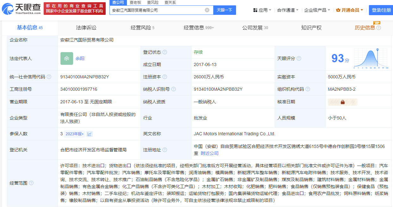Click help icon next to 历史信息
393x207 pixels.
(379, 28)
